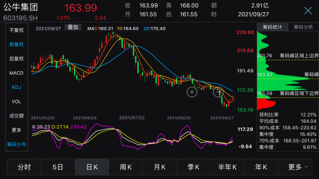Zoom in the chart with the plus circle
This screenshot has width=319, height=179.
[x=192, y=92]
